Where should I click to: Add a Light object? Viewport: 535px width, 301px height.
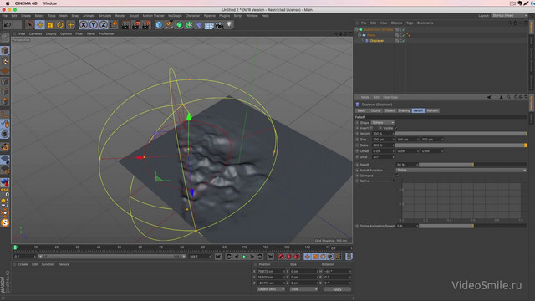(229, 25)
